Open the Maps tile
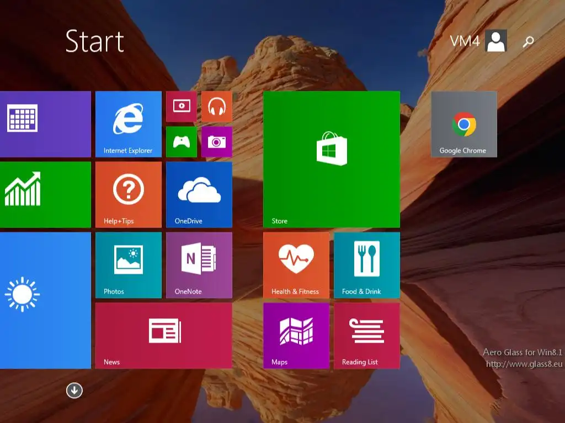The width and height of the screenshot is (565, 423). click(296, 335)
